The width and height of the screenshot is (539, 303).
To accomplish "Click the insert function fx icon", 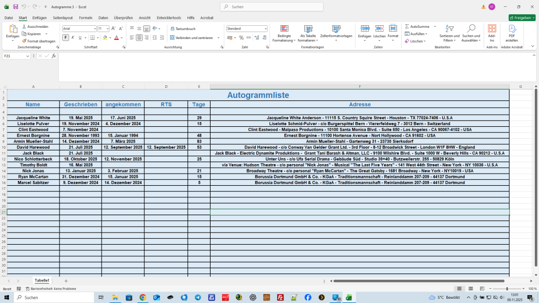I will (x=53, y=56).
